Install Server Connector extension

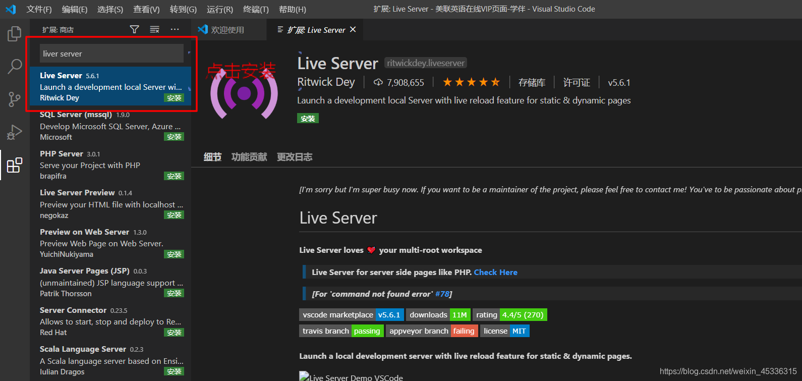(x=174, y=333)
